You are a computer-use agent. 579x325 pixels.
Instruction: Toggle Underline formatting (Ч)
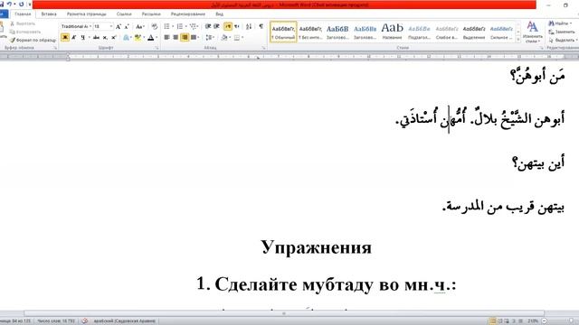[82, 37]
